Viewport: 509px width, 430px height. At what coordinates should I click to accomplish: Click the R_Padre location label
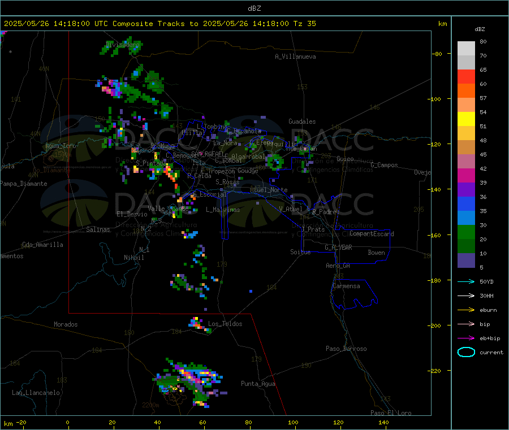(324, 212)
